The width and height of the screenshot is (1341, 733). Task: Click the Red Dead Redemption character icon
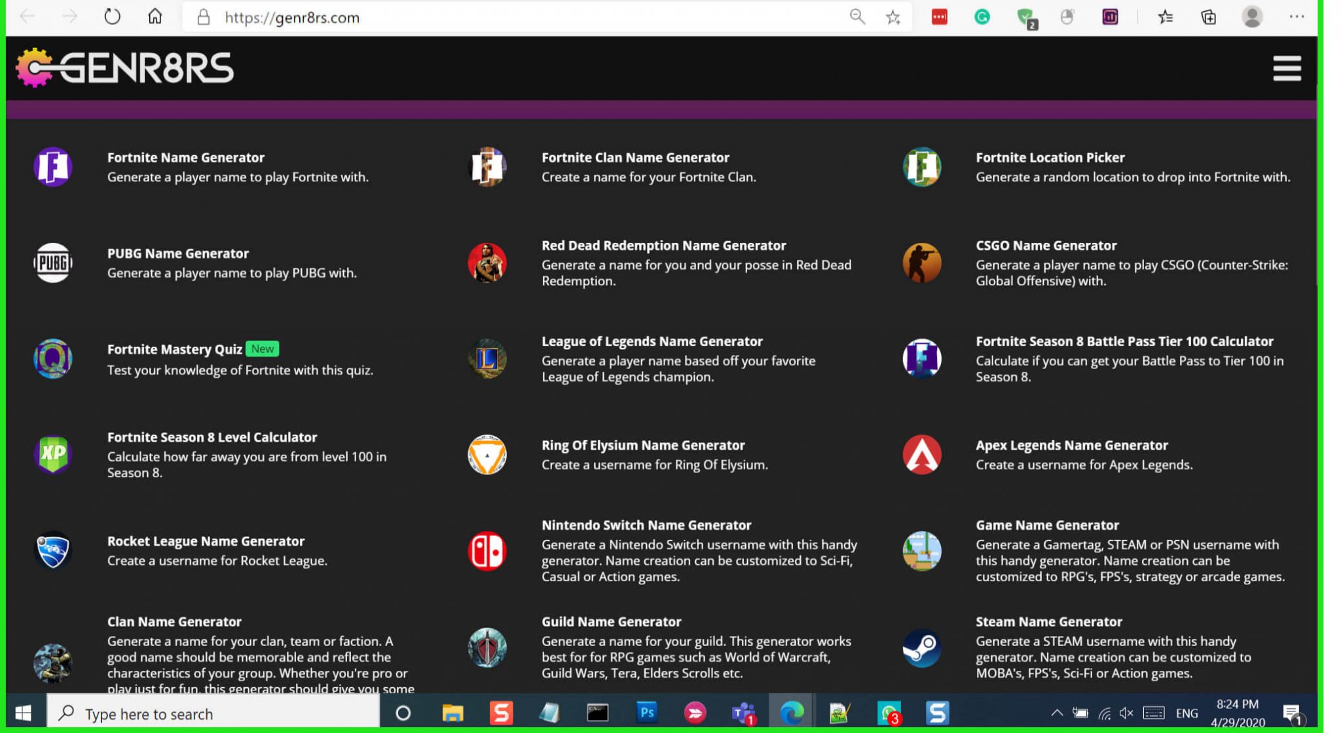487,263
